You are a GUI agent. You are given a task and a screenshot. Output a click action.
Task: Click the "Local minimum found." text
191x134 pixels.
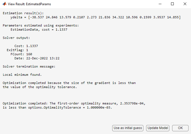pos(22,75)
